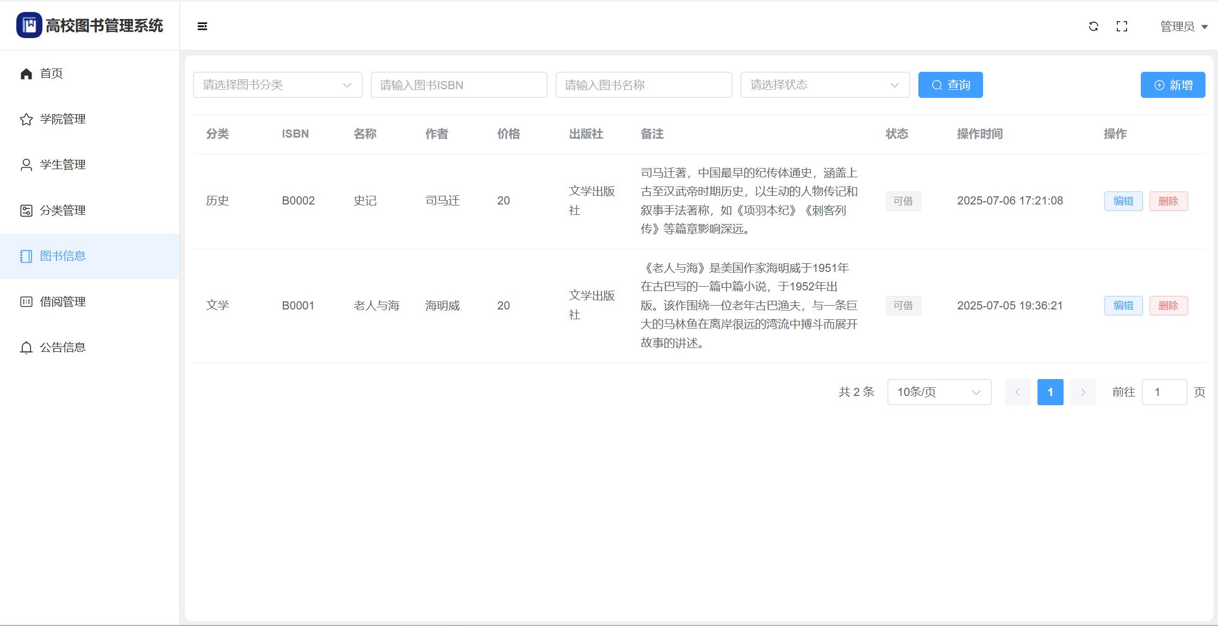Open the 10条/页 page size dropdown
The image size is (1218, 626).
click(939, 392)
